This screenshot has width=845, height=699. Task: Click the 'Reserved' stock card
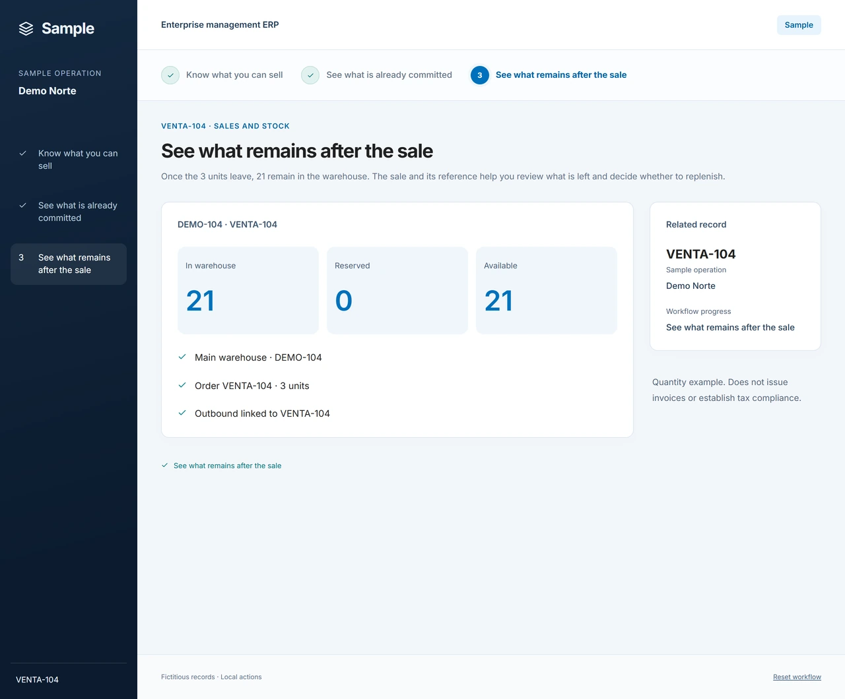tap(397, 290)
